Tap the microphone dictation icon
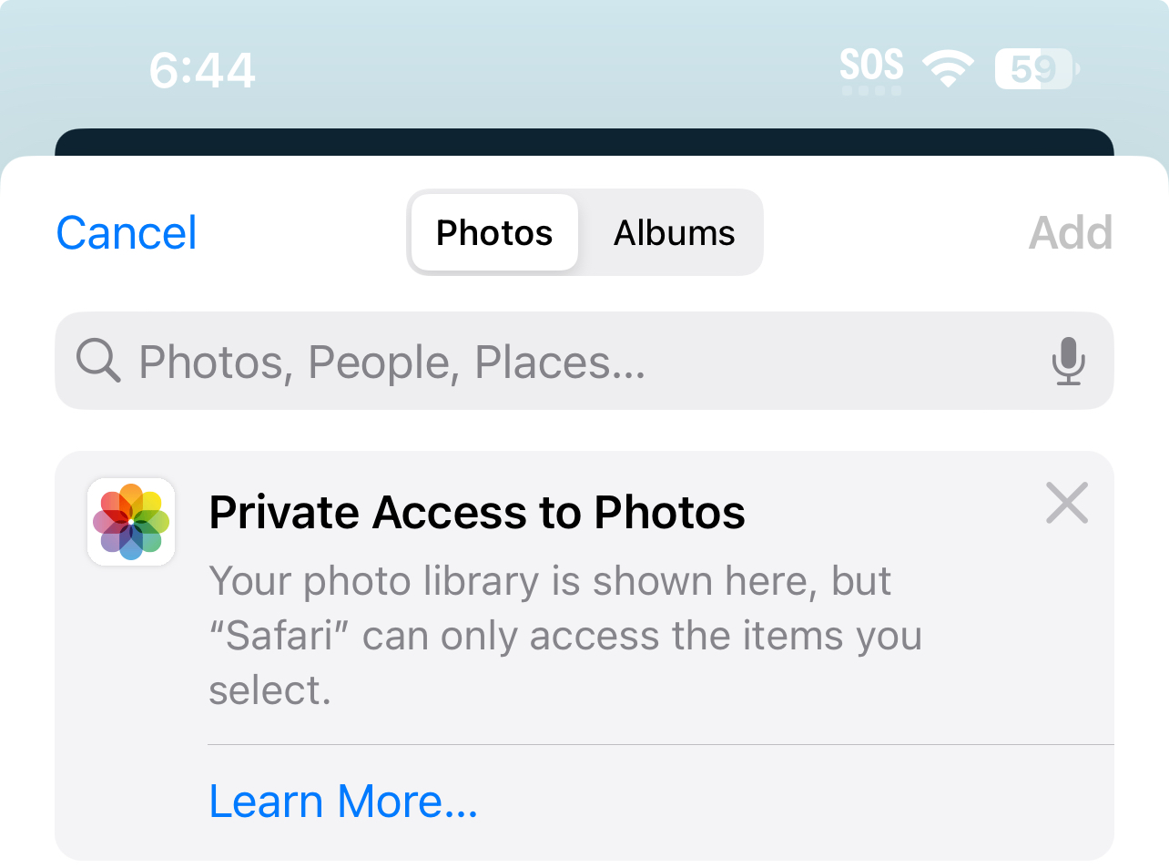 coord(1068,362)
